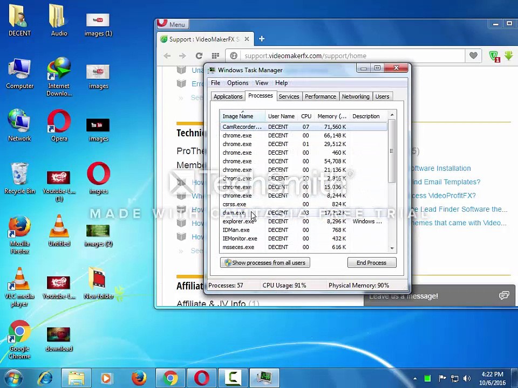This screenshot has width=518, height=388.
Task: Sort processes by CPU column
Action: [306, 116]
